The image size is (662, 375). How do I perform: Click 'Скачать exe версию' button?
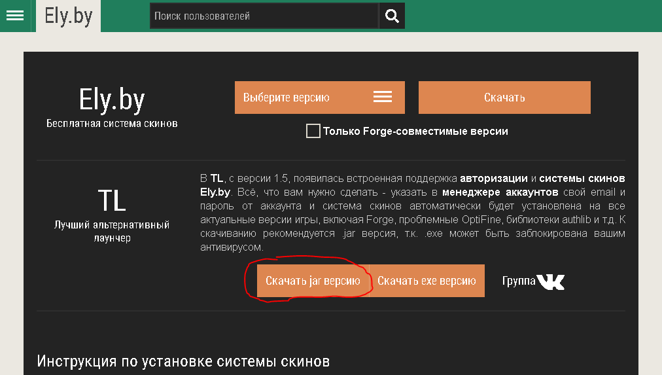pyautogui.click(x=427, y=281)
